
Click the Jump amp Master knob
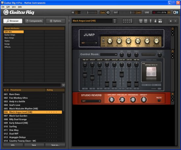coord(110,41)
